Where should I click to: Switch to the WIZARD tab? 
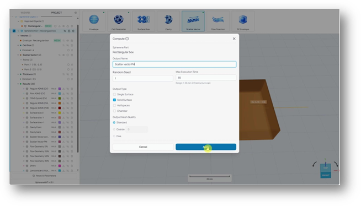[25, 13]
